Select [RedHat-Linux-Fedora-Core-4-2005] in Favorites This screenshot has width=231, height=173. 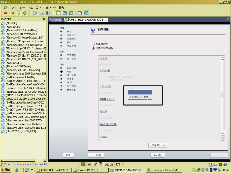(26, 102)
